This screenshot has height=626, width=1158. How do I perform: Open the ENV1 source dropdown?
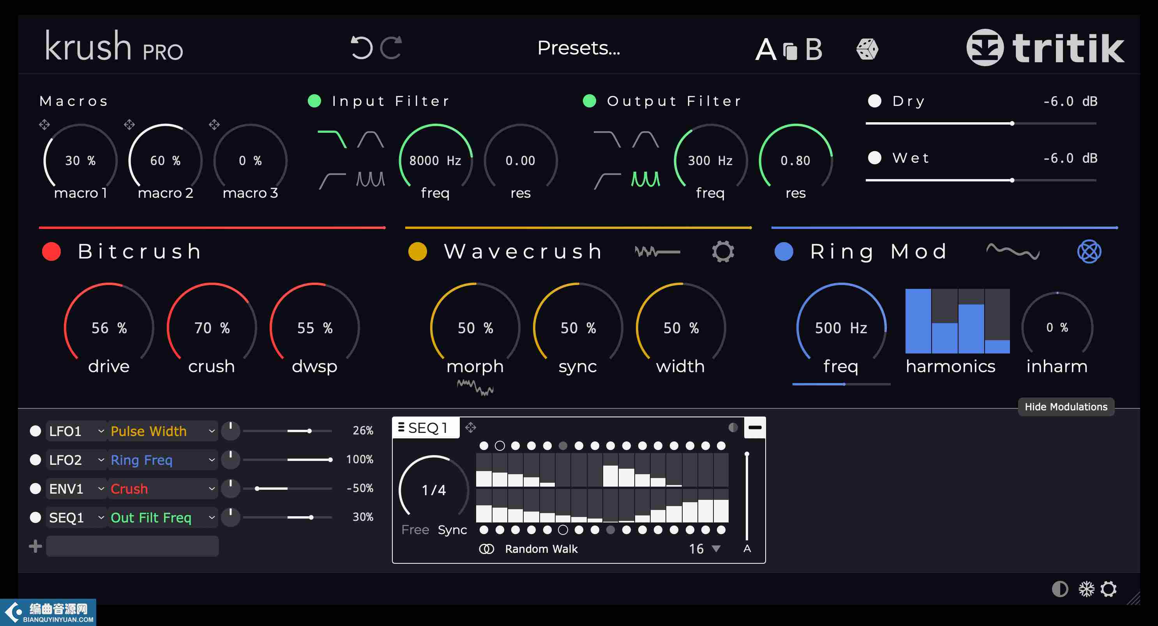[x=76, y=489]
